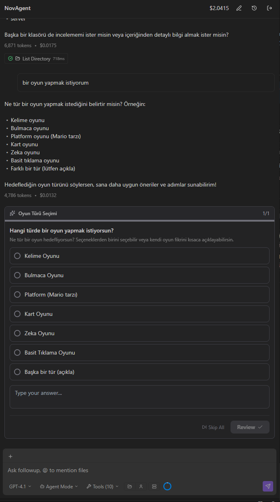Click the Skip All button

[213, 427]
